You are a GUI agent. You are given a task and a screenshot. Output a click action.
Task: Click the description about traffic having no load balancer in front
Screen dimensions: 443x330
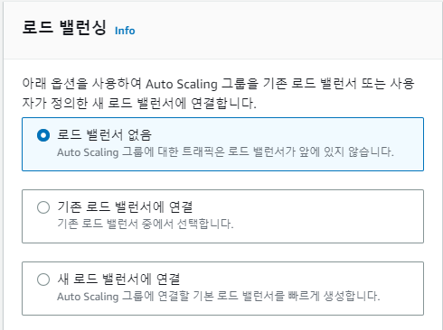[225, 152]
